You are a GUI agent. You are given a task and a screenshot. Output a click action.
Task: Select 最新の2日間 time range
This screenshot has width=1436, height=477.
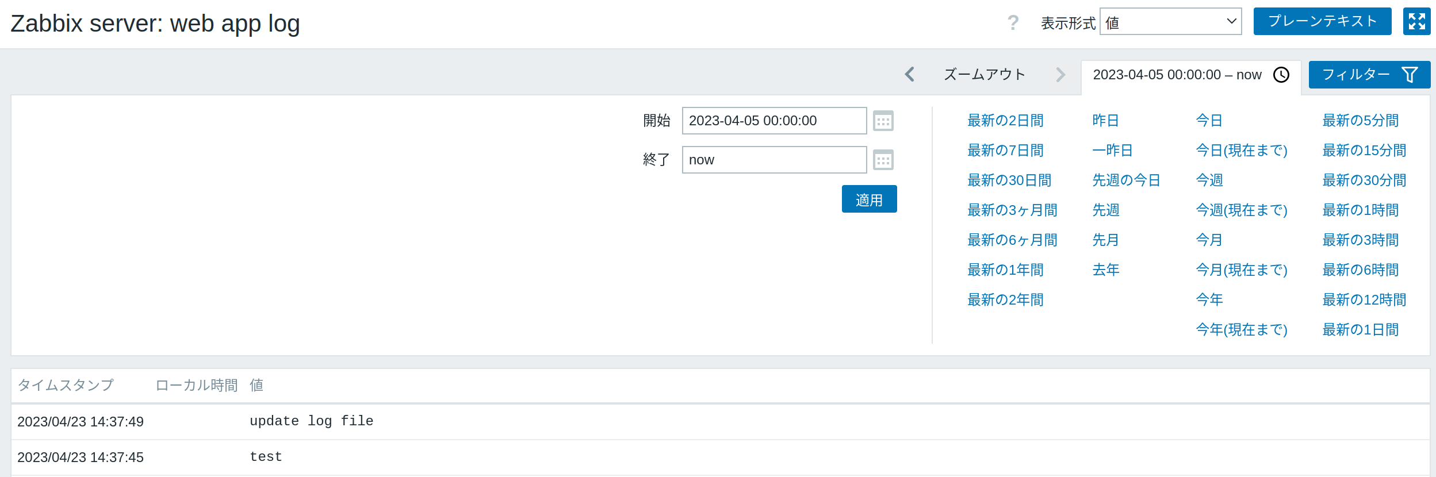point(1005,121)
